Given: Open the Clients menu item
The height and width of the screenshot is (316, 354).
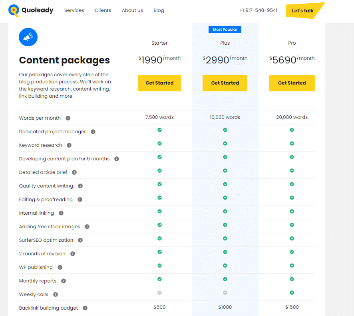Looking at the screenshot, I should coord(103,10).
